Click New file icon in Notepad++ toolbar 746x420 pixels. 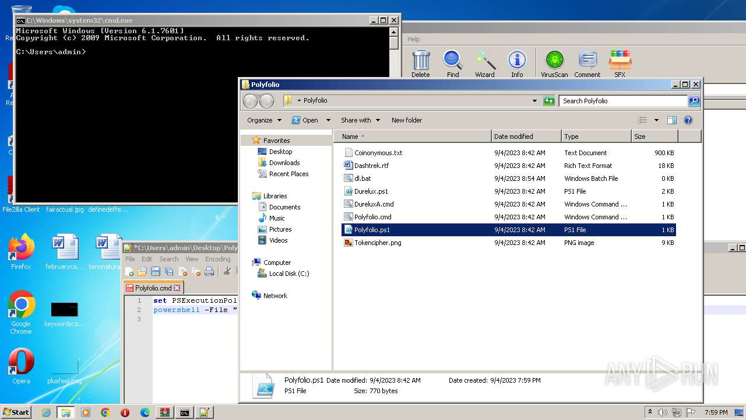click(129, 271)
